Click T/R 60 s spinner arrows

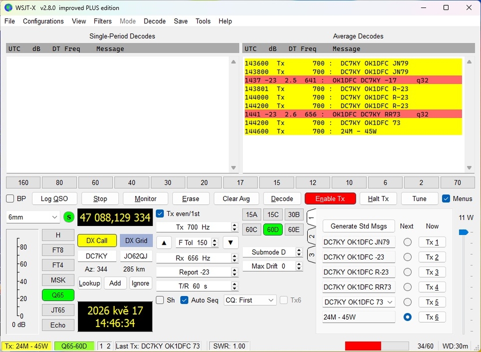pyautogui.click(x=235, y=286)
